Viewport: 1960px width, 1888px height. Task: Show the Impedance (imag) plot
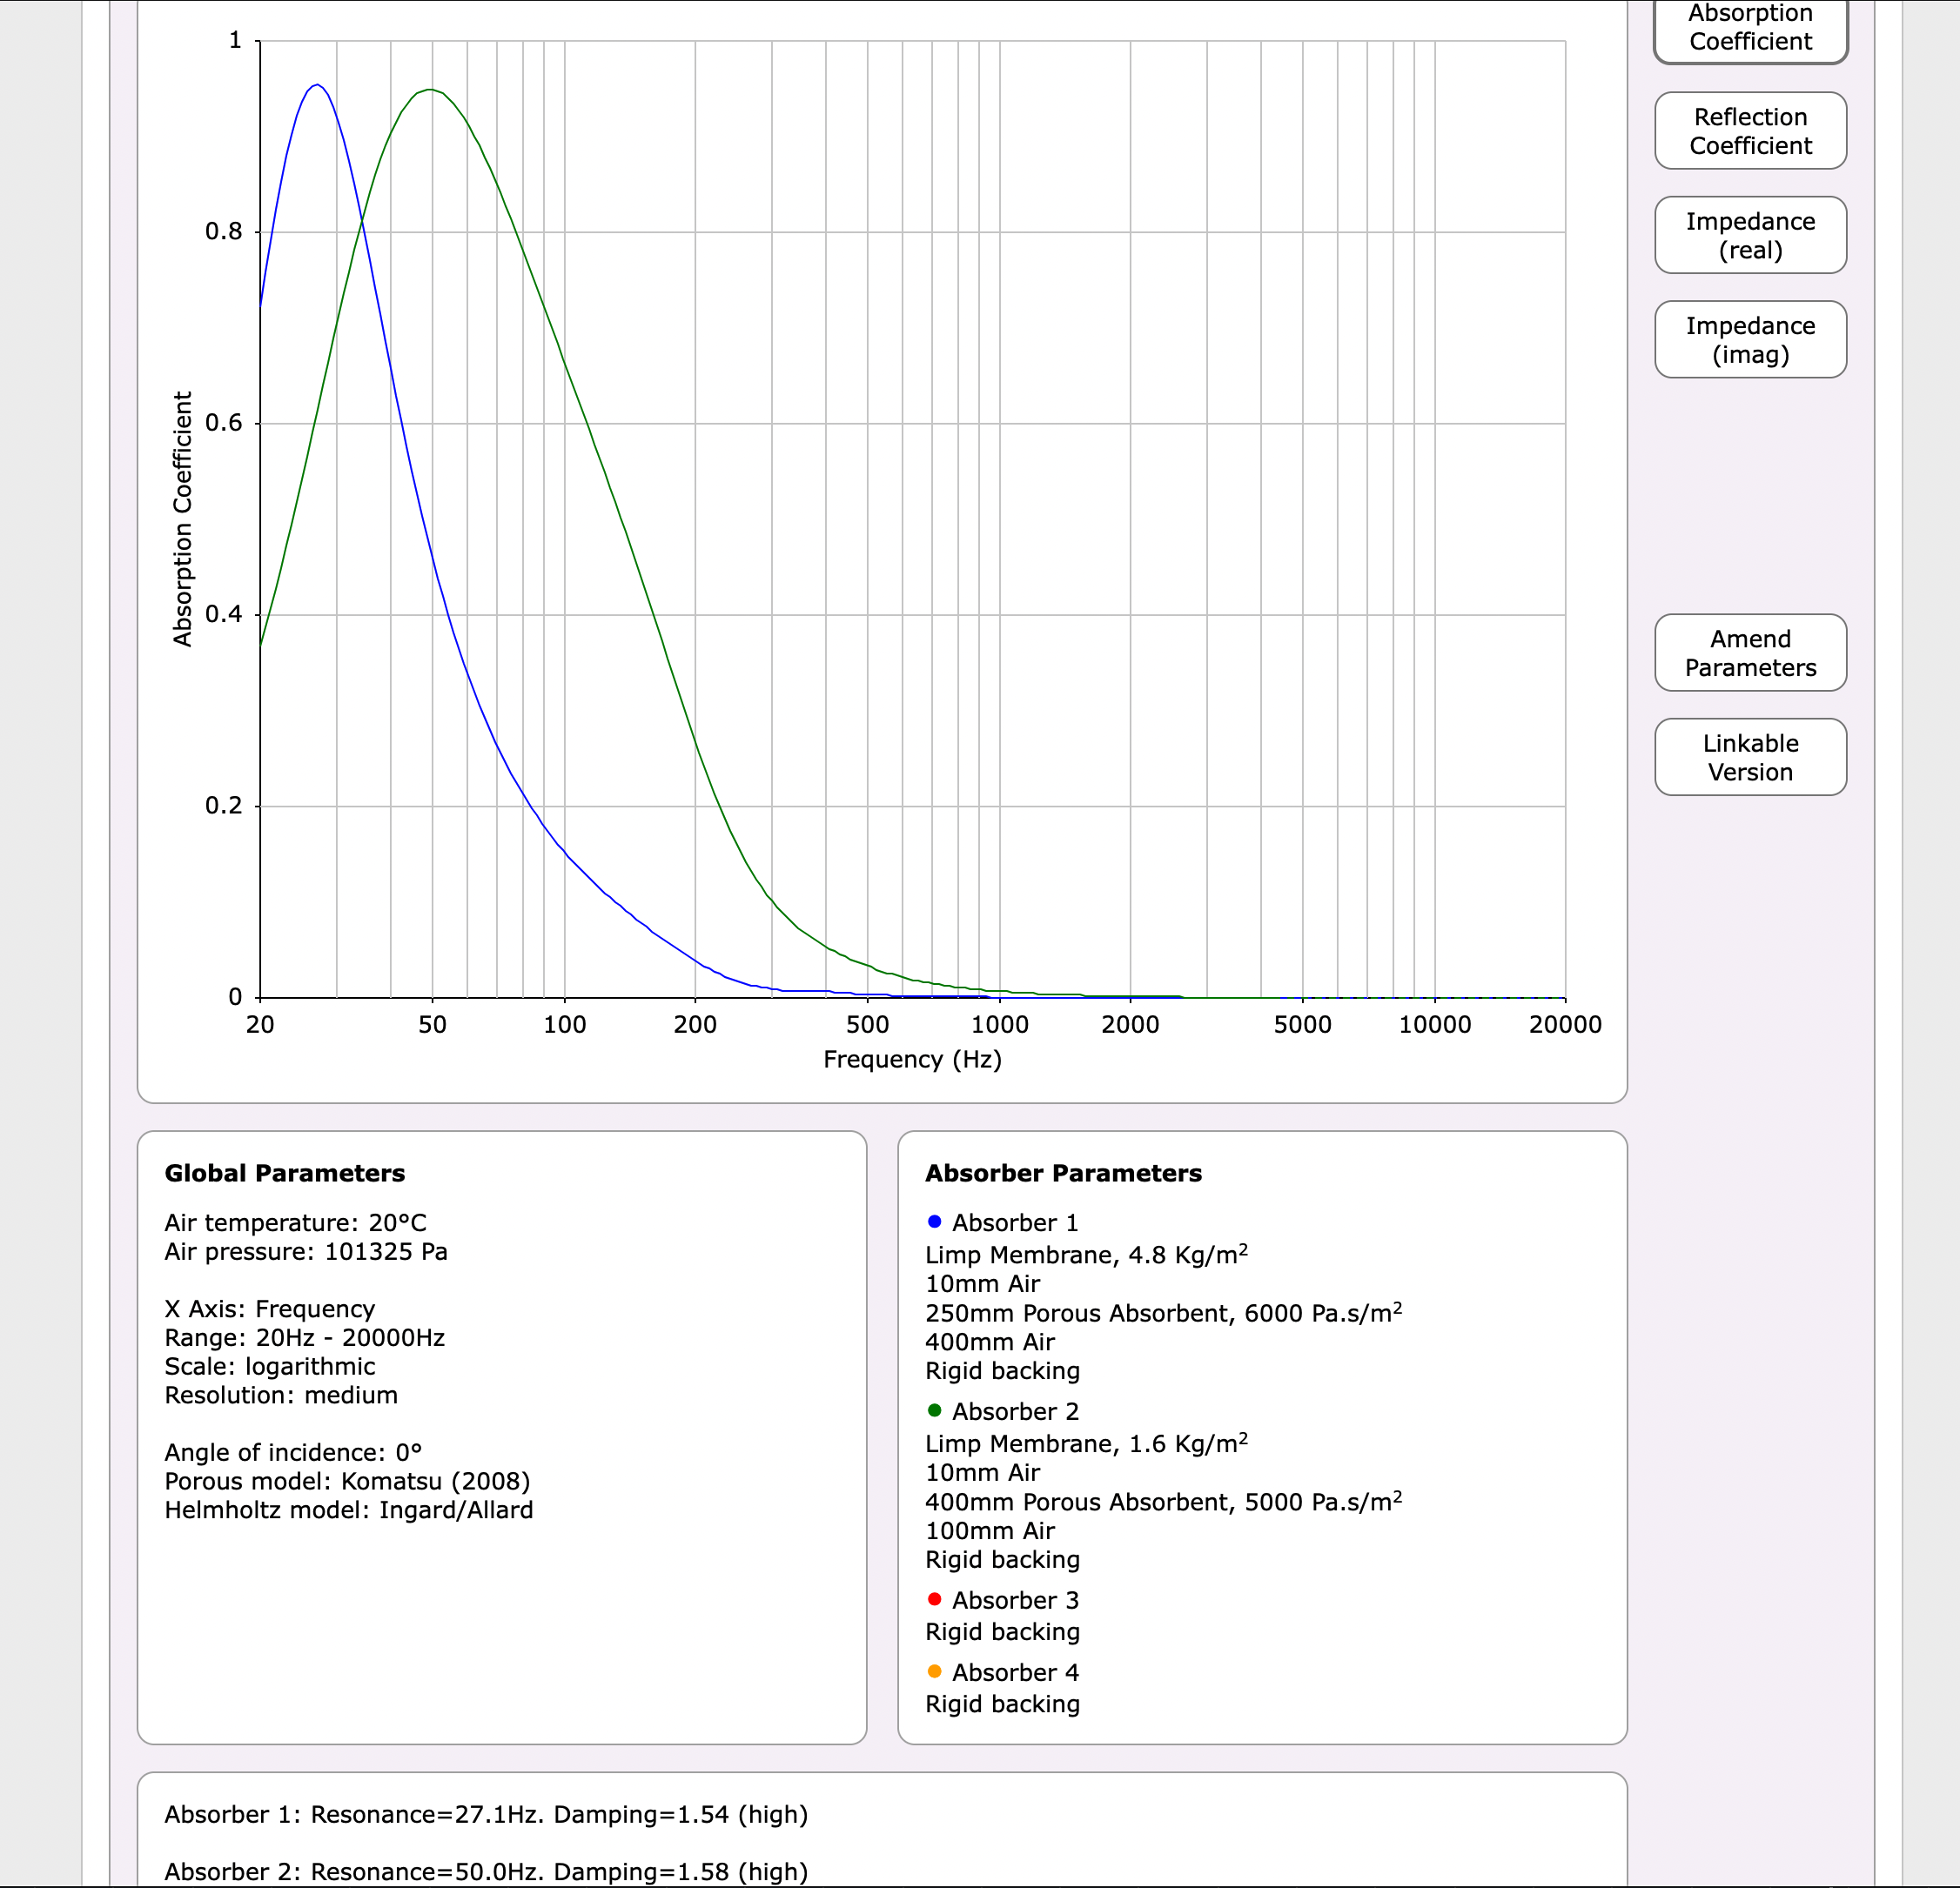1750,340
